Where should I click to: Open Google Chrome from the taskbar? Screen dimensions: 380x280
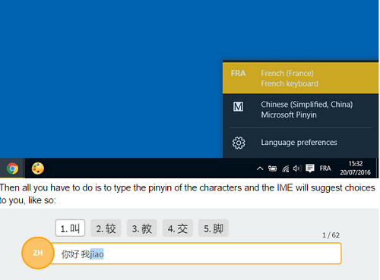(12, 168)
